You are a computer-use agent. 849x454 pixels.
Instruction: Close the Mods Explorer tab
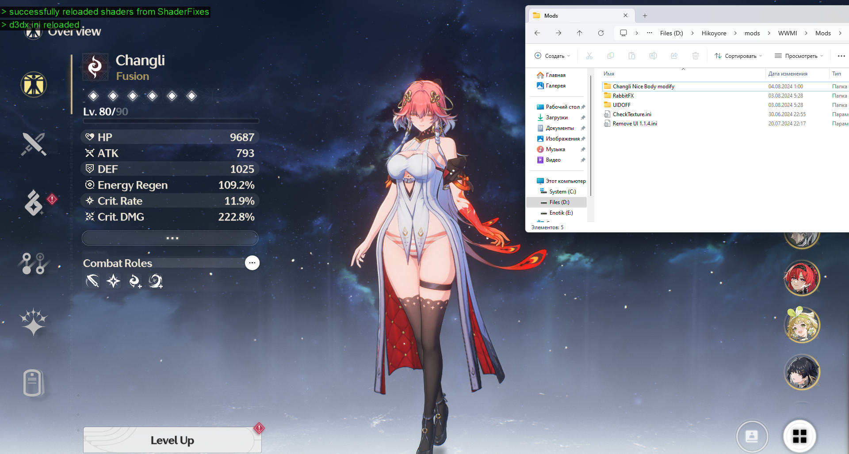(x=625, y=15)
